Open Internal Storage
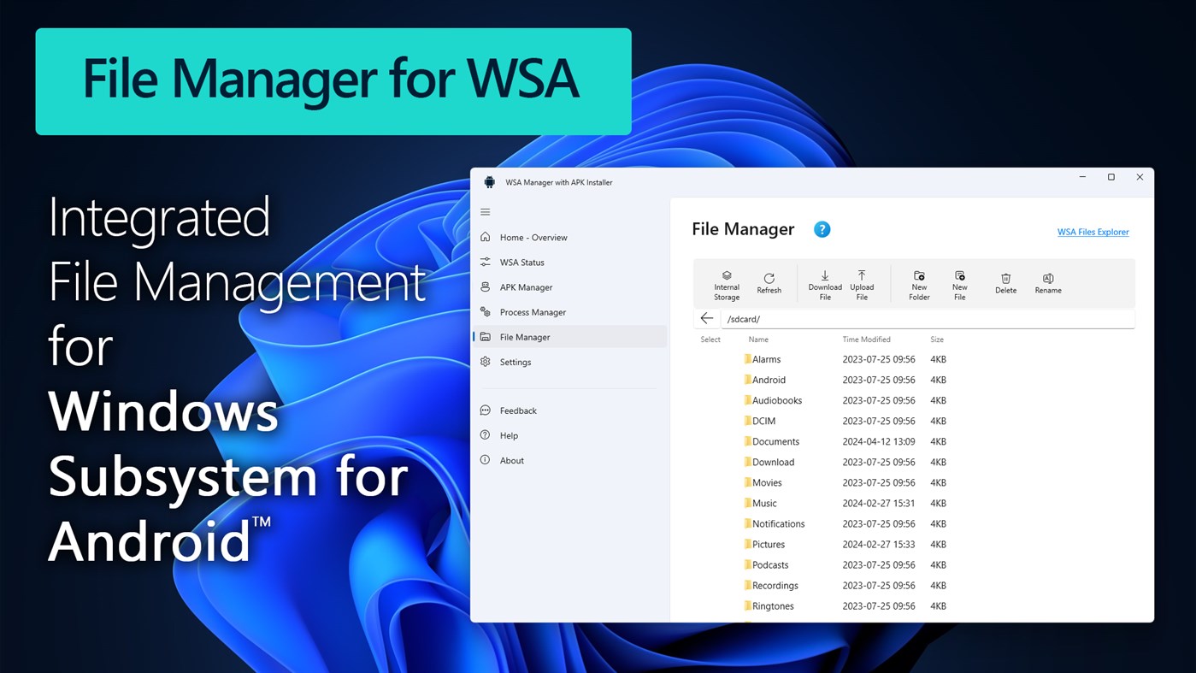 pos(726,283)
